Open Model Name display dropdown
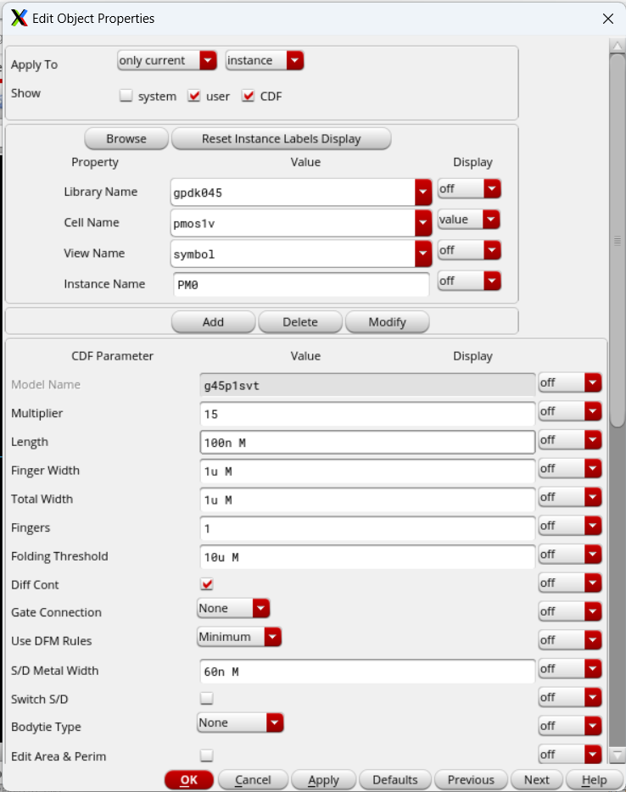Image resolution: width=626 pixels, height=792 pixels. (570, 383)
